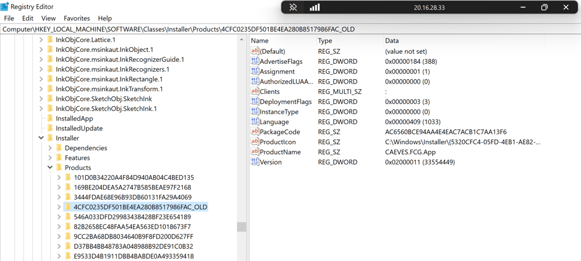Viewport: 581px width, 261px height.
Task: Click the pin icon in connection bar
Action: click(294, 7)
